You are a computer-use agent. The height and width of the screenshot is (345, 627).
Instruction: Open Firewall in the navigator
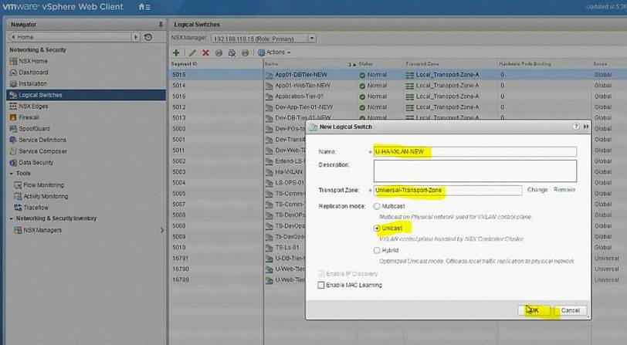click(29, 117)
